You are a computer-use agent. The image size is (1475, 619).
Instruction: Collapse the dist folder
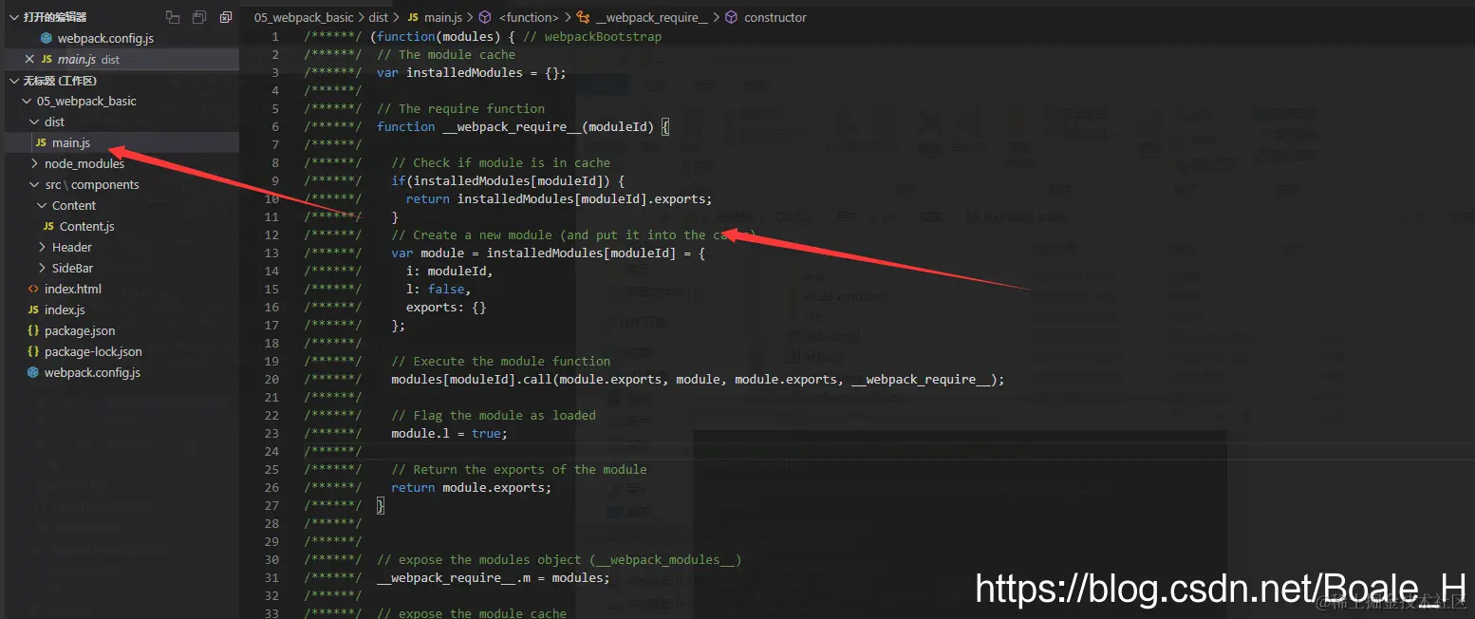click(34, 122)
